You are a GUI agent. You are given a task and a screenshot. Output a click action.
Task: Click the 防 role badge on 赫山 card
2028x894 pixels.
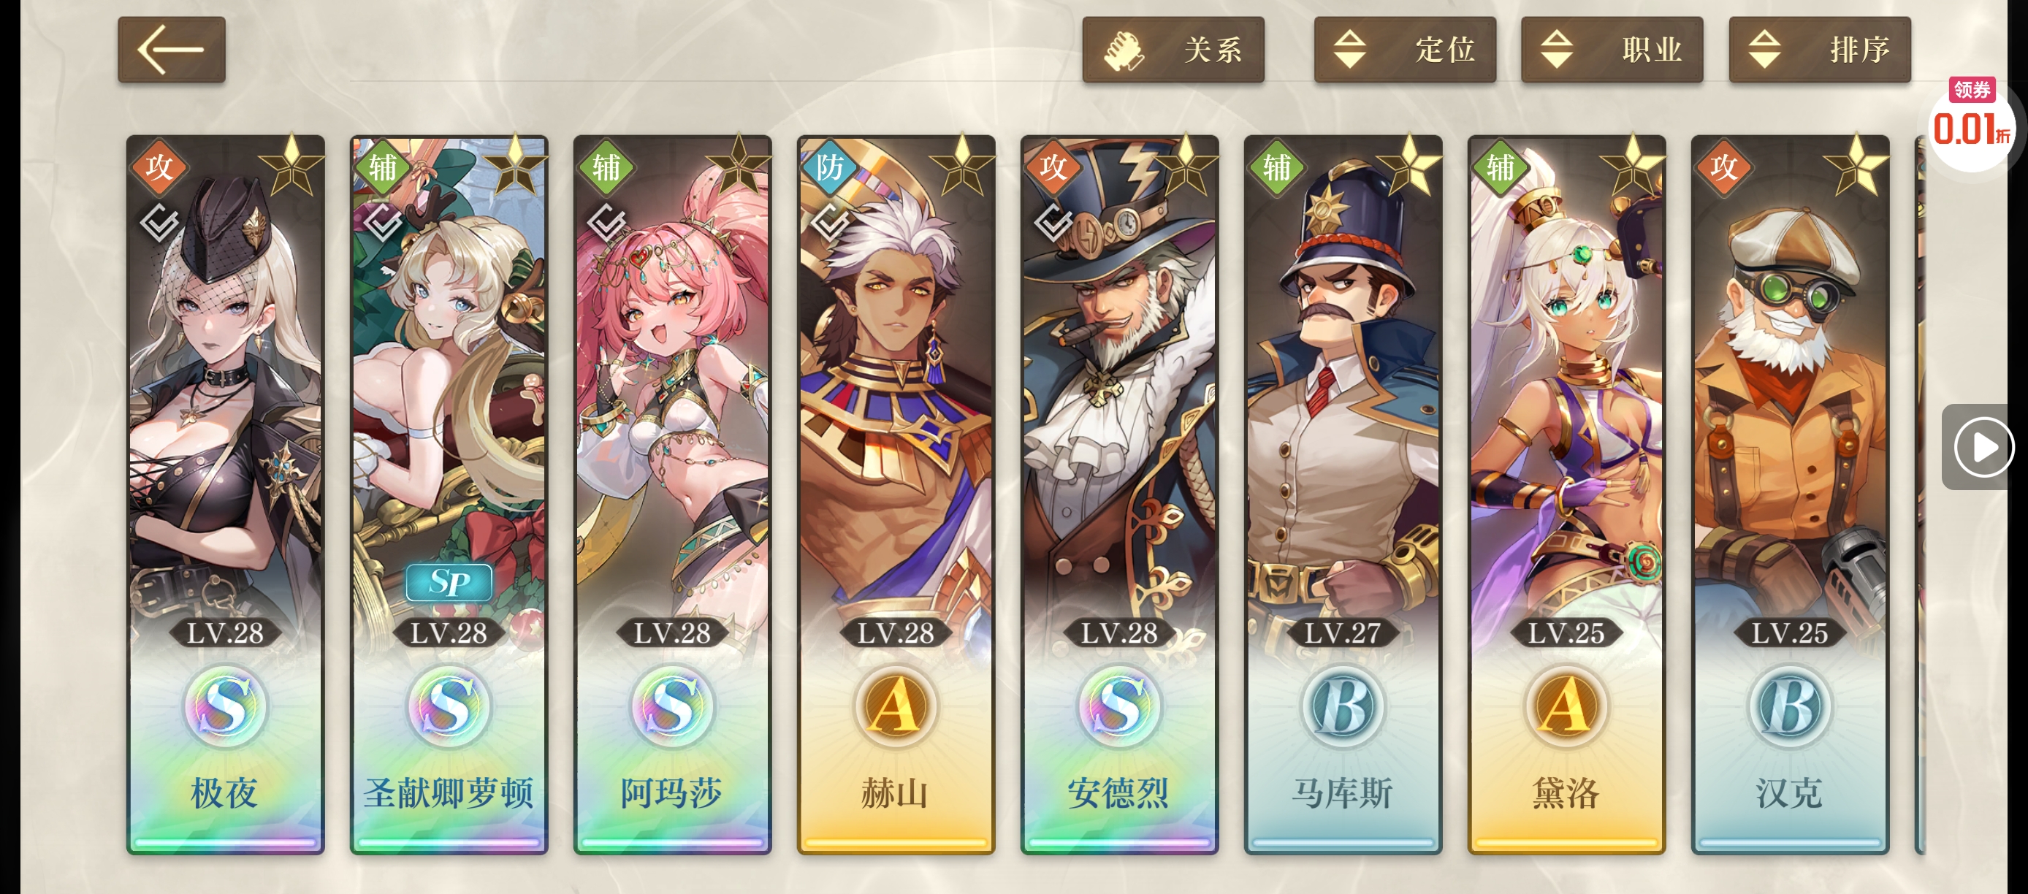point(829,167)
